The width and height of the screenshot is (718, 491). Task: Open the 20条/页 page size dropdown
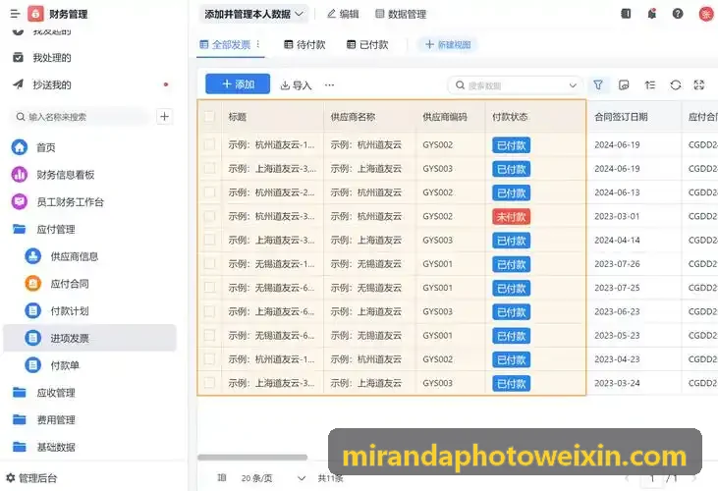tap(273, 478)
